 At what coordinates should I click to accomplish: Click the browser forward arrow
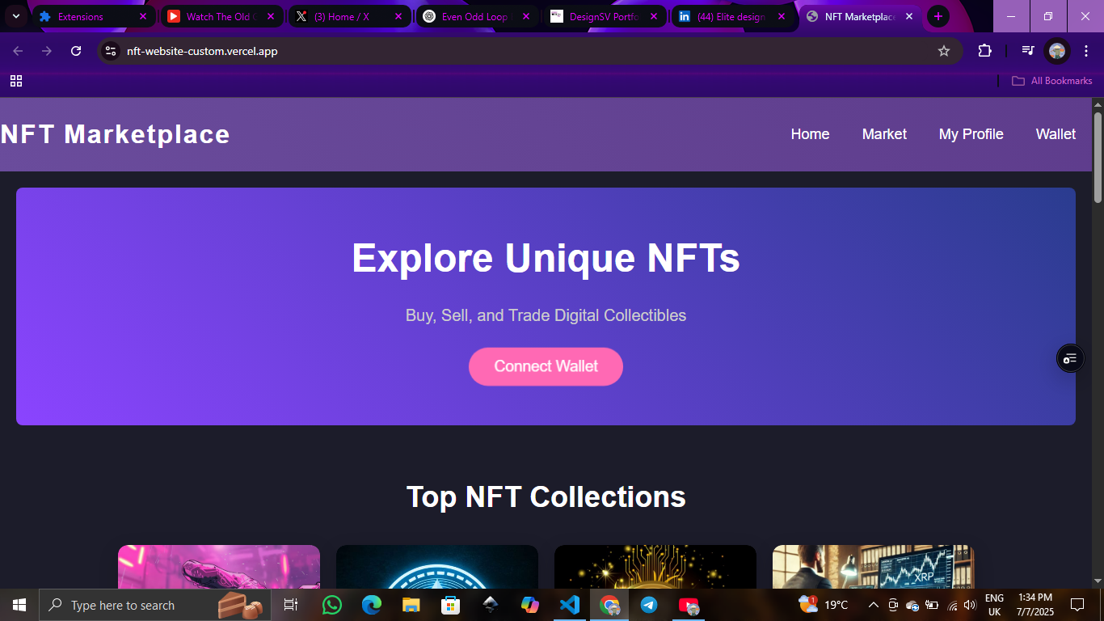(47, 51)
